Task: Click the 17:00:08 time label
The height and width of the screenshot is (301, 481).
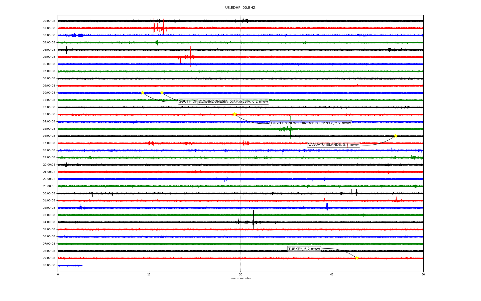Action: pos(49,143)
